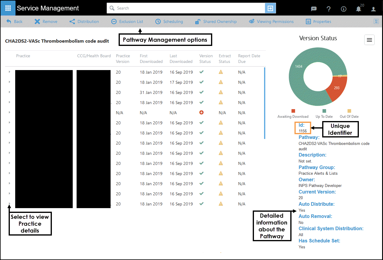Expand the last visible practice row

coord(10,204)
